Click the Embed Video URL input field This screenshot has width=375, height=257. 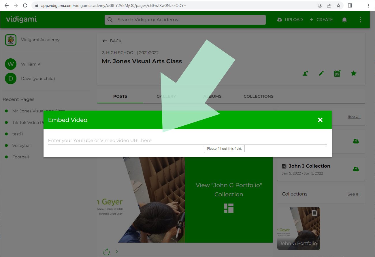[x=187, y=140]
